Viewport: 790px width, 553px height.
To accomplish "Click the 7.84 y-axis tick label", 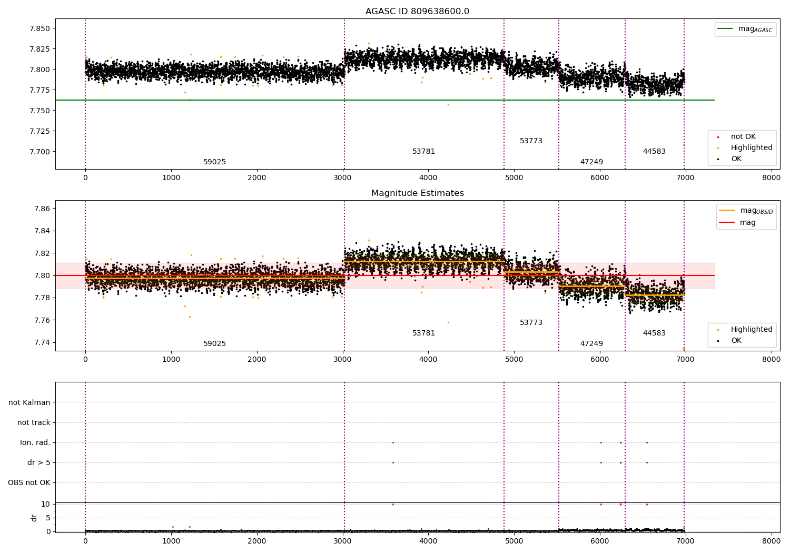I will [42, 231].
